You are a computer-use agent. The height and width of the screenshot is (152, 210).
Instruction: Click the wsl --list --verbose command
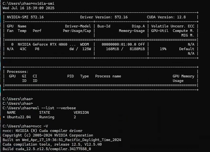coord(54,108)
